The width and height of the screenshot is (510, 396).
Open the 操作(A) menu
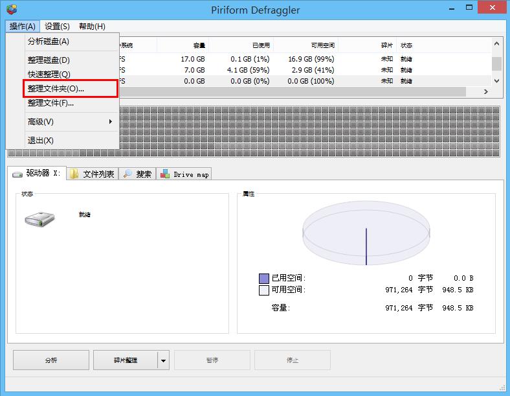23,27
